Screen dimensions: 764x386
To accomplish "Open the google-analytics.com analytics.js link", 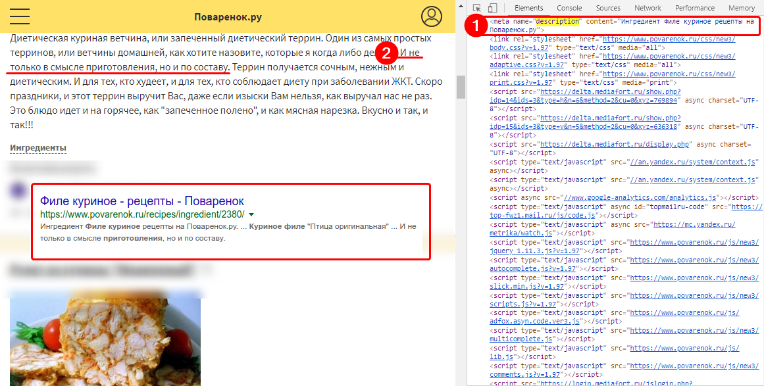I will click(640, 198).
